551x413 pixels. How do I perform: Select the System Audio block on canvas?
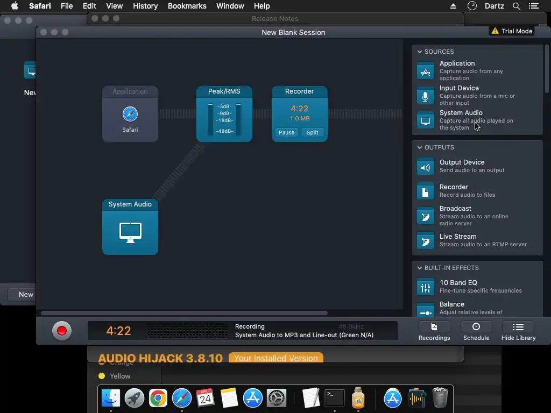[130, 227]
